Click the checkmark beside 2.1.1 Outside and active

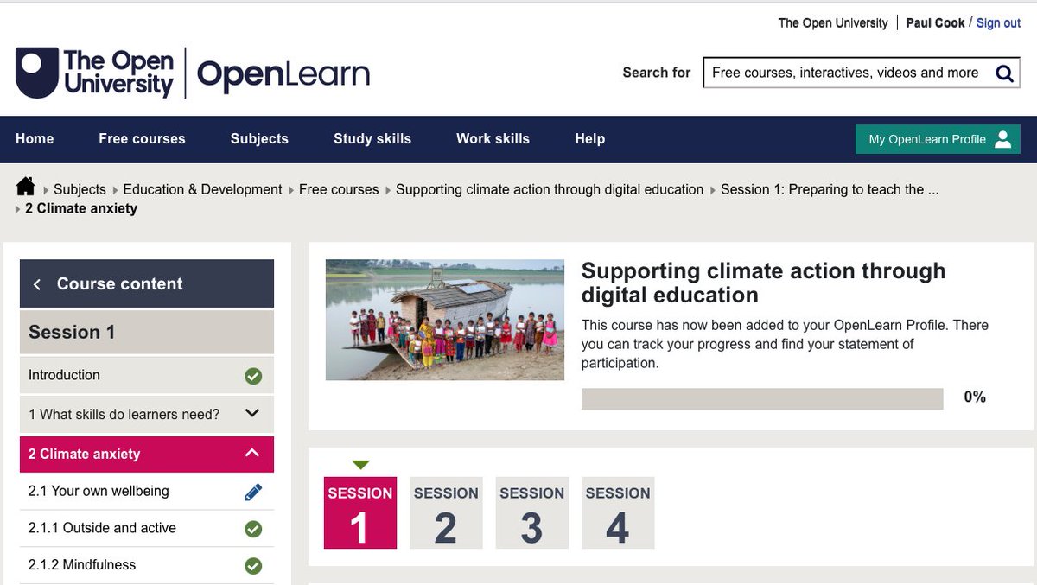252,527
